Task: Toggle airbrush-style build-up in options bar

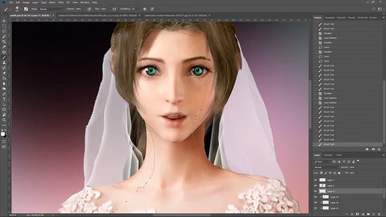Action: [114, 9]
